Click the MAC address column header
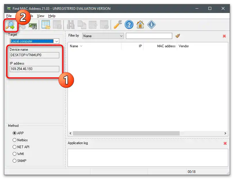The width and height of the screenshot is (234, 179). coord(160,46)
